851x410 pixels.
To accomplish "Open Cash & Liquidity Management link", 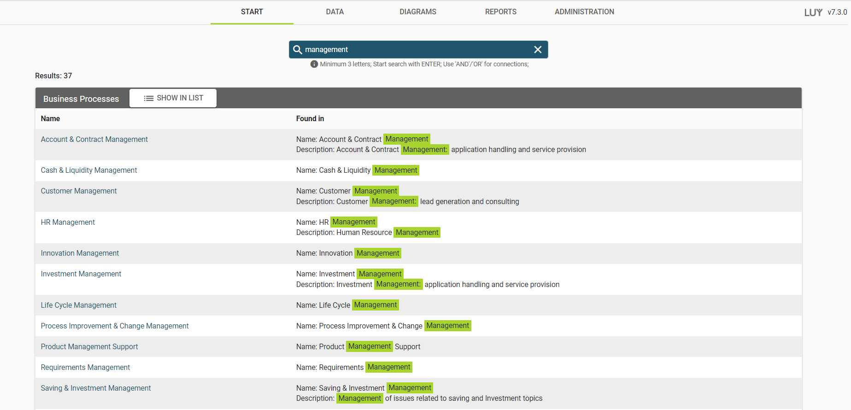I will (89, 170).
